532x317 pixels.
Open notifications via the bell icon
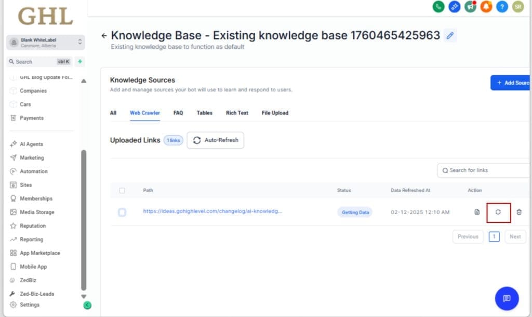pyautogui.click(x=486, y=7)
